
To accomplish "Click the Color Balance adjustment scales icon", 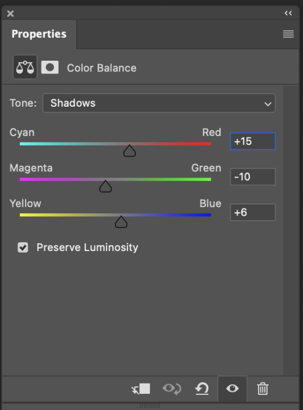I will [x=25, y=67].
